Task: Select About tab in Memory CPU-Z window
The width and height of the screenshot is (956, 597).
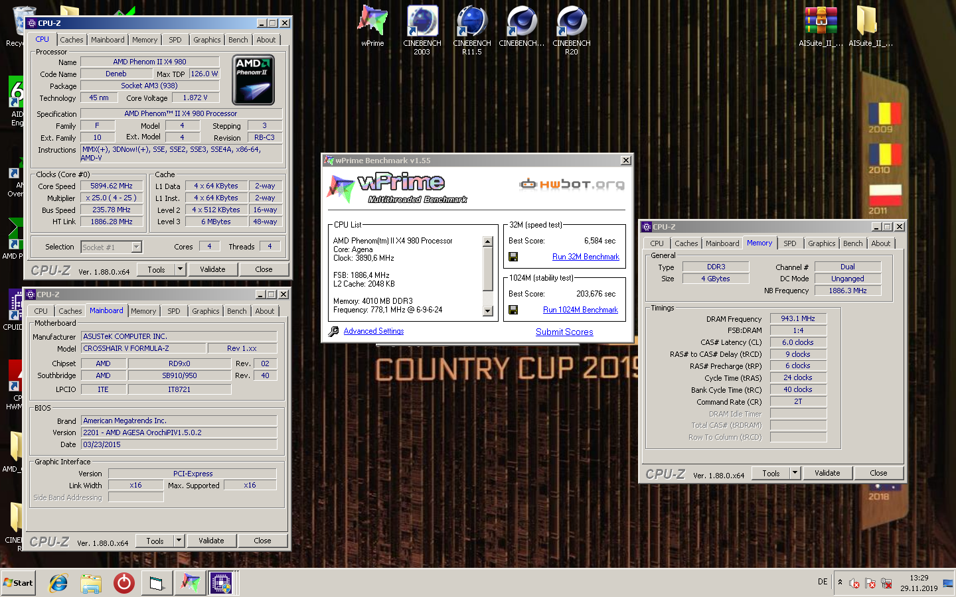Action: click(x=881, y=243)
